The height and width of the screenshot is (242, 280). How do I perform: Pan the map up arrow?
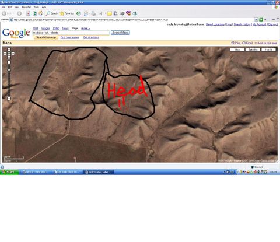[9, 50]
